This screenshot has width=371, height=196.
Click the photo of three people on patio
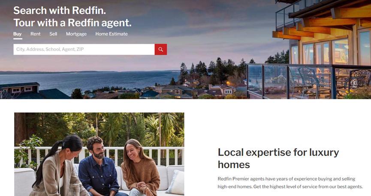(x=99, y=154)
